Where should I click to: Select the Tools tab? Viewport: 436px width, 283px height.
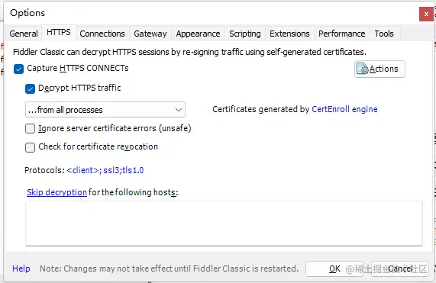384,34
